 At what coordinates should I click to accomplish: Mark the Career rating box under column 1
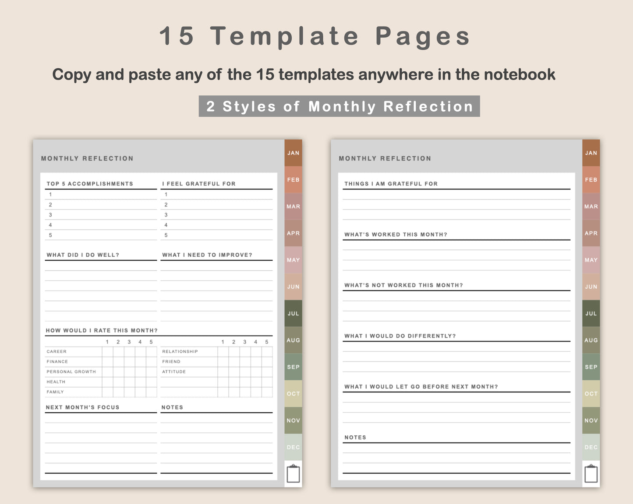(107, 352)
